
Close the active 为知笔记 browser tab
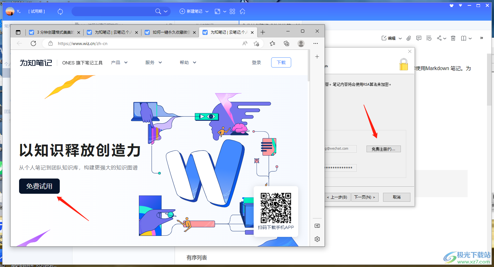(252, 32)
